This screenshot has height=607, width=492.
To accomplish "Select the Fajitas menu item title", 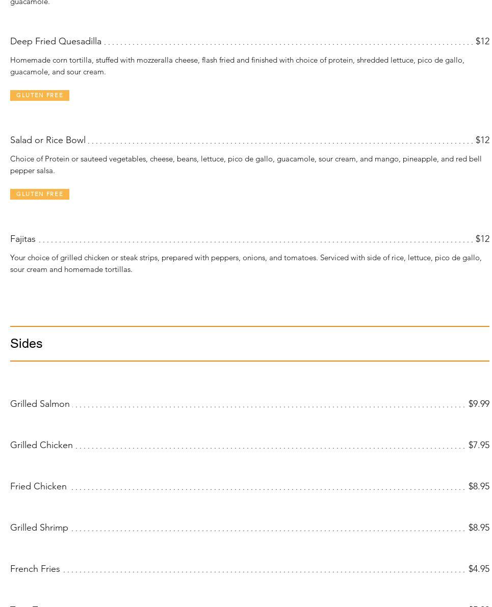I will click(x=23, y=239).
